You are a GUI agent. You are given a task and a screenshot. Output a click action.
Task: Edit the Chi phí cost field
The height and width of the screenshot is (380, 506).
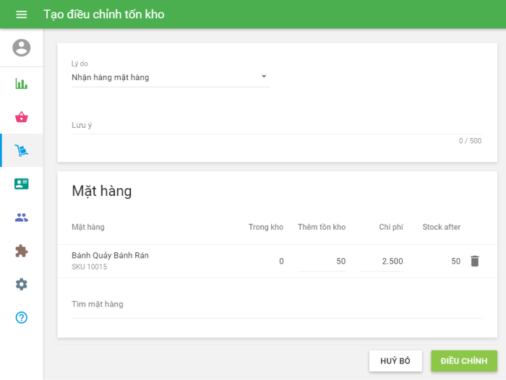click(x=382, y=262)
